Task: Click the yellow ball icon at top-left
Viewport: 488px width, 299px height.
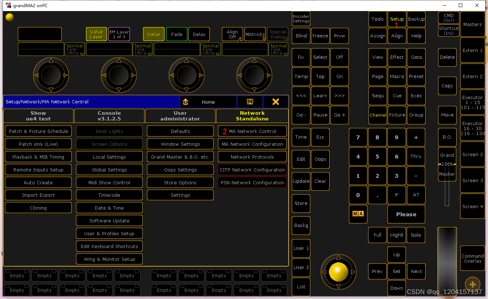Action: click(x=10, y=17)
